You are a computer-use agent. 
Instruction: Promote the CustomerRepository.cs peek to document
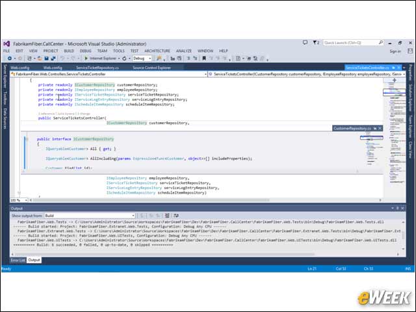(375, 129)
